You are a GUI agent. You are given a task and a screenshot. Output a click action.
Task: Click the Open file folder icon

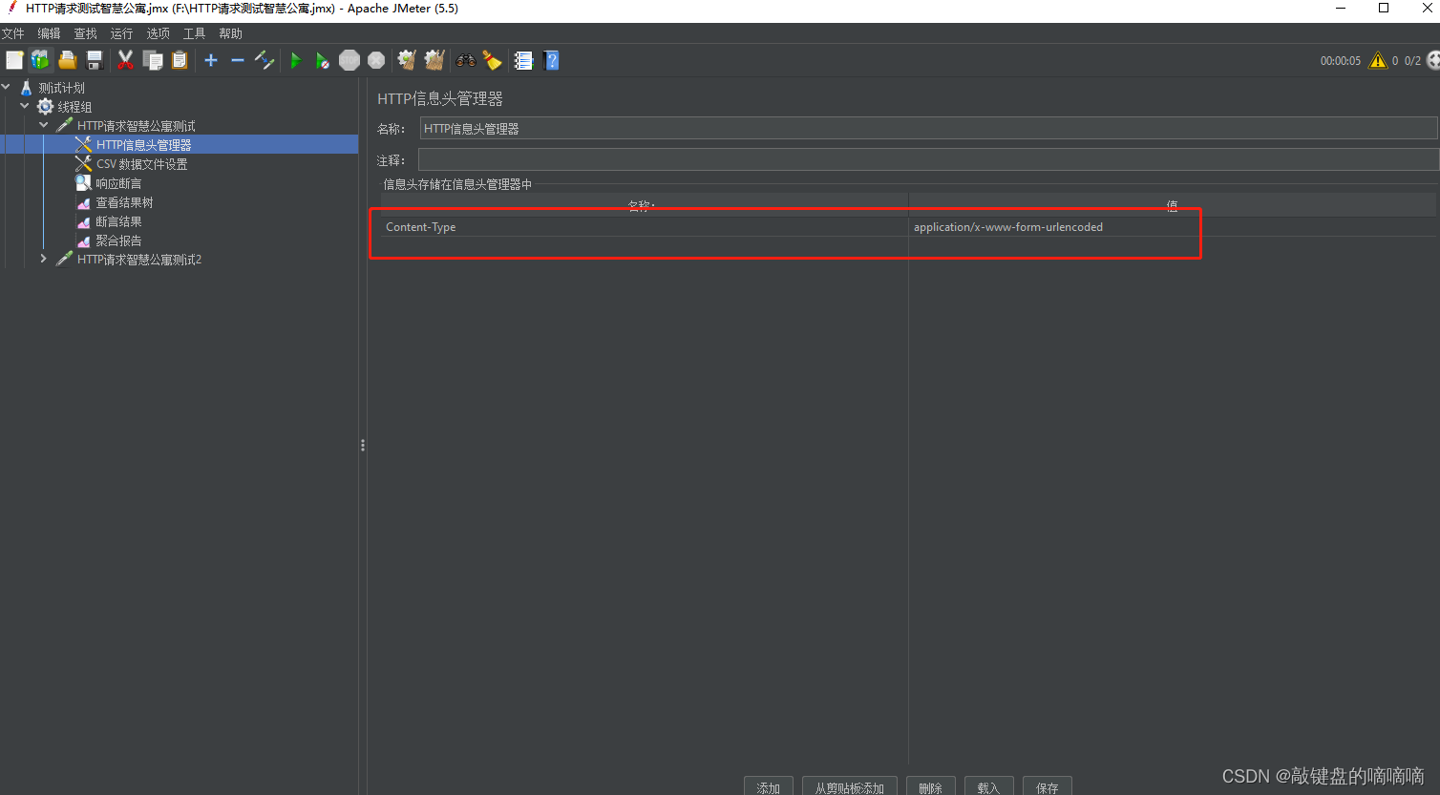point(68,60)
